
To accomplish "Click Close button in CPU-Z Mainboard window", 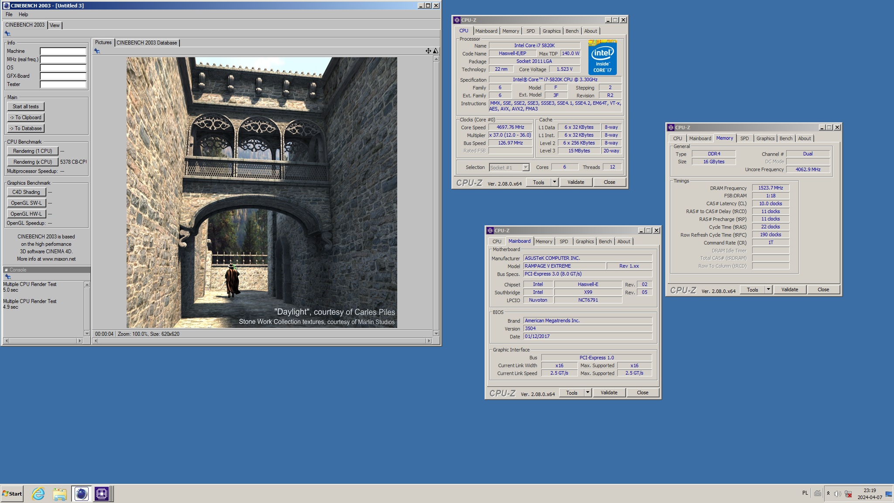I will [x=643, y=393].
